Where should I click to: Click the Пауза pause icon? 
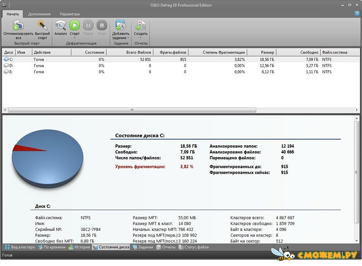[x=88, y=25]
